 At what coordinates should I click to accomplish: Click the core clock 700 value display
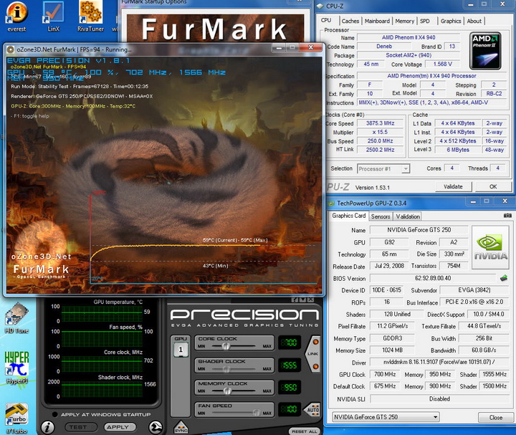[290, 343]
